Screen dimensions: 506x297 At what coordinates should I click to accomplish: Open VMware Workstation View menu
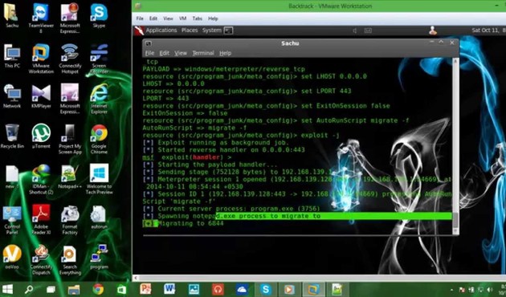(x=168, y=18)
